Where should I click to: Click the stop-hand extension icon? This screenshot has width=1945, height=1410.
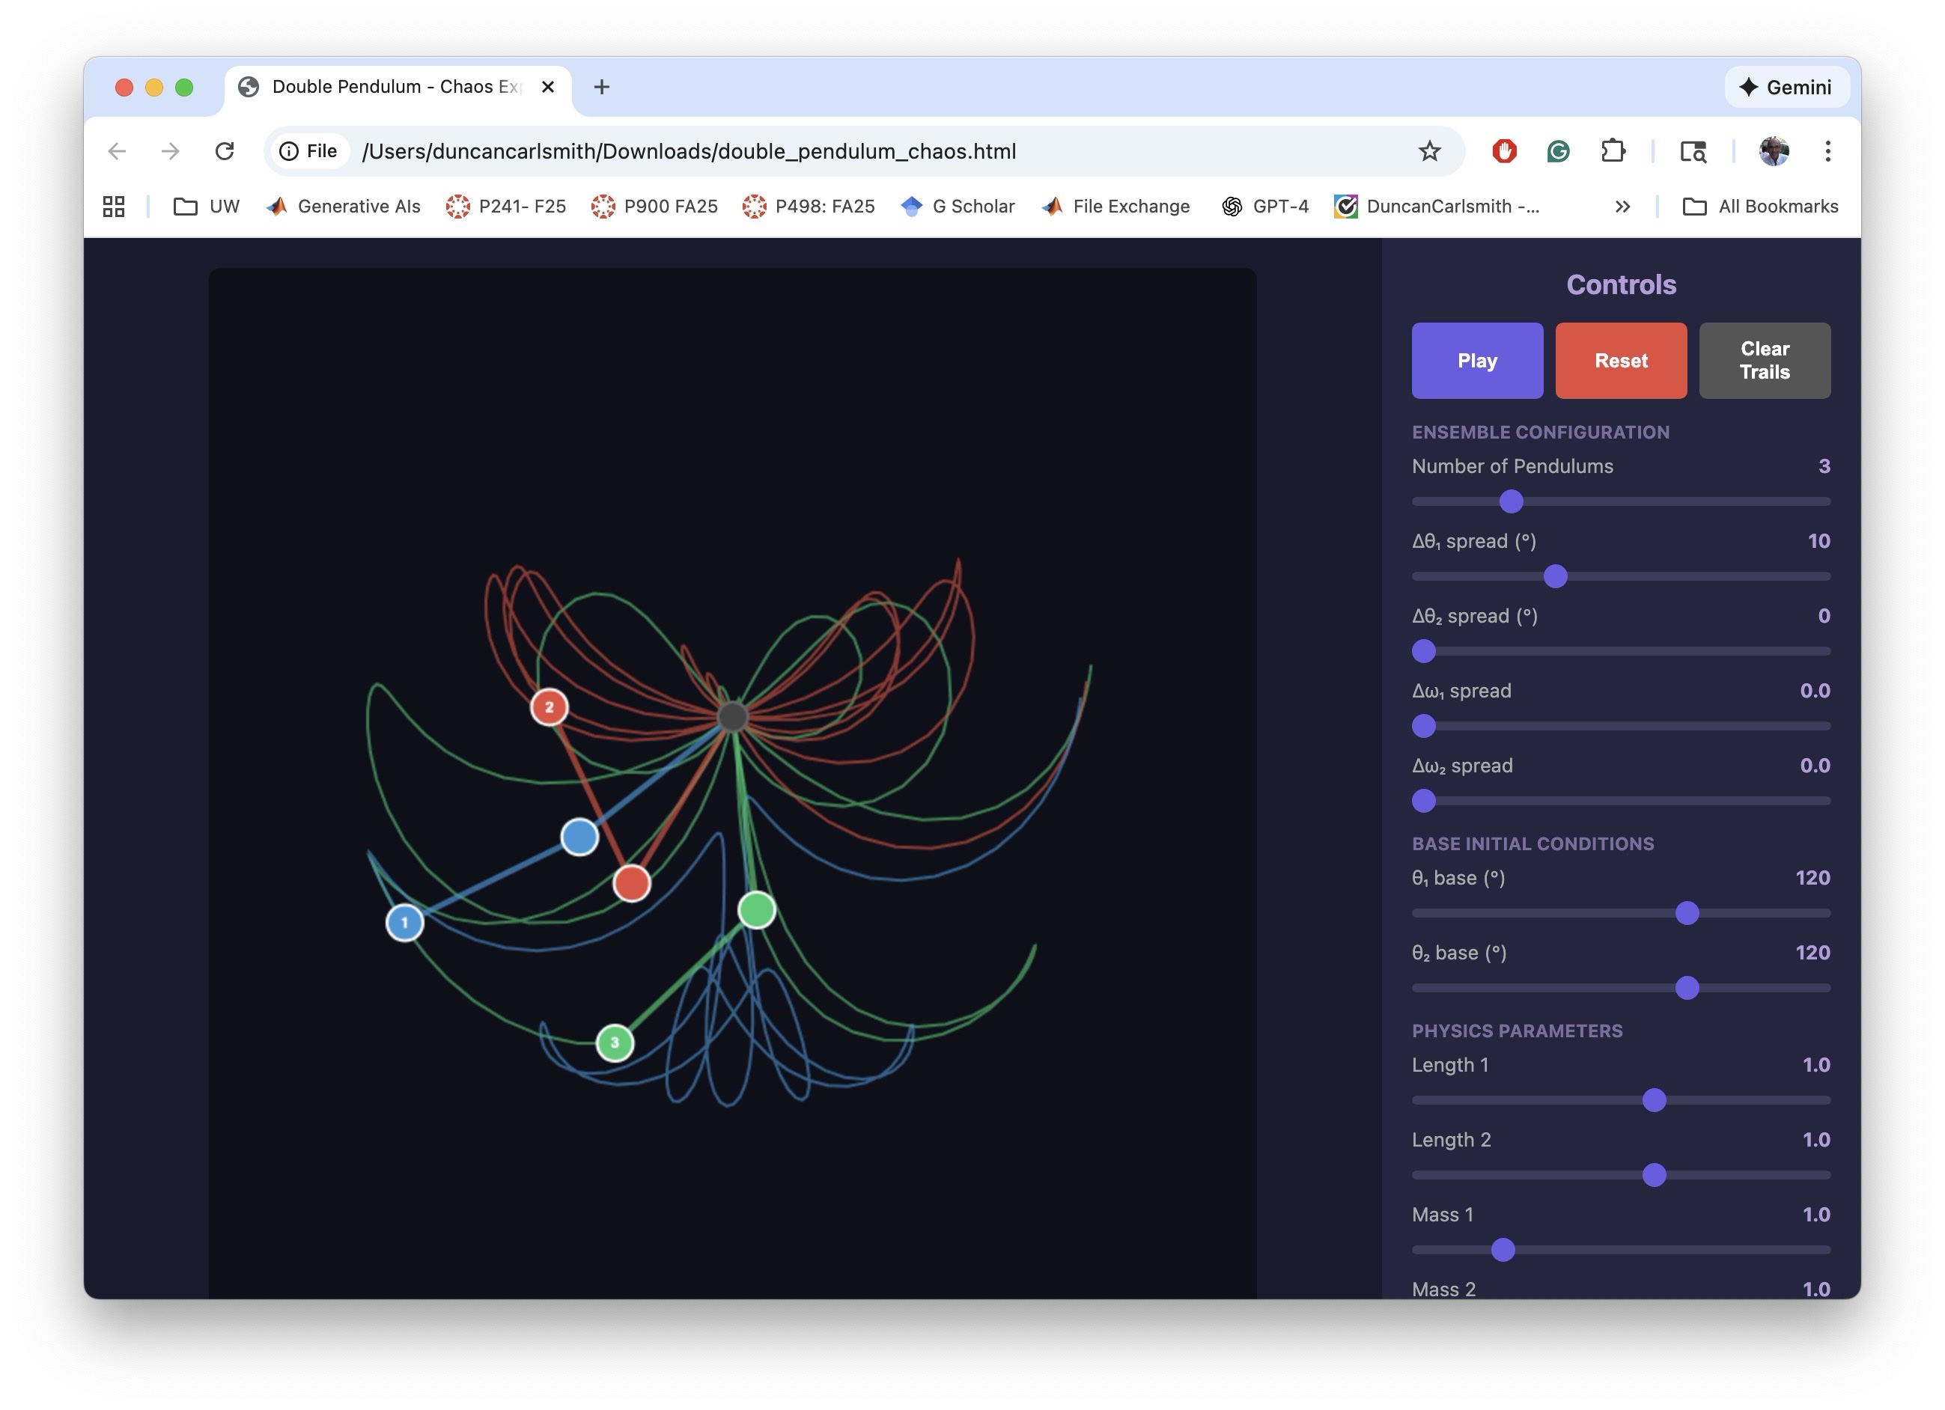coord(1503,151)
